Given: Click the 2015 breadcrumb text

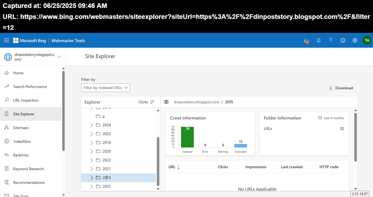Looking at the screenshot, I should (x=229, y=102).
